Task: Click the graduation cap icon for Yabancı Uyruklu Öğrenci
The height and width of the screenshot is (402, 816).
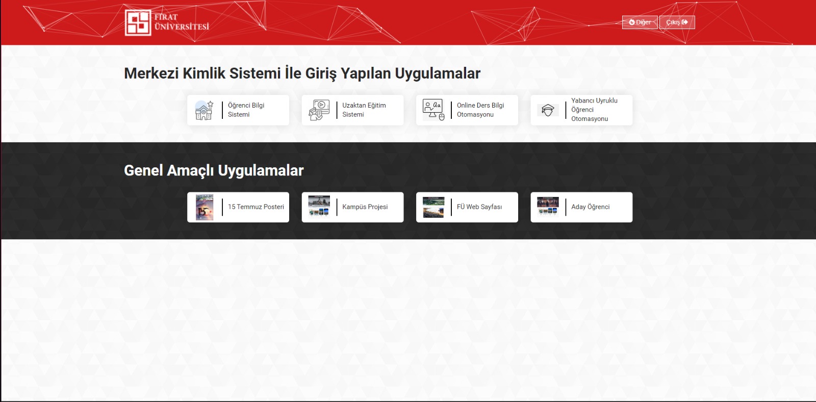Action: [x=548, y=110]
